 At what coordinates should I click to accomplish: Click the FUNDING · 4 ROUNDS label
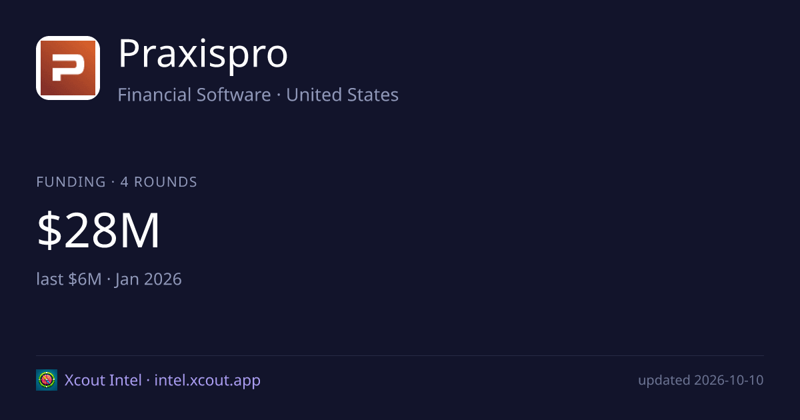coord(117,181)
